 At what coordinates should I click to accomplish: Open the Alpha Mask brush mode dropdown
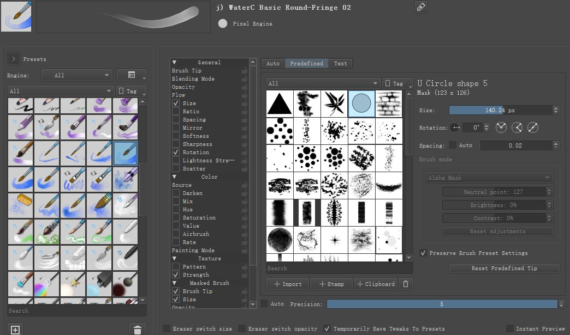[489, 178]
